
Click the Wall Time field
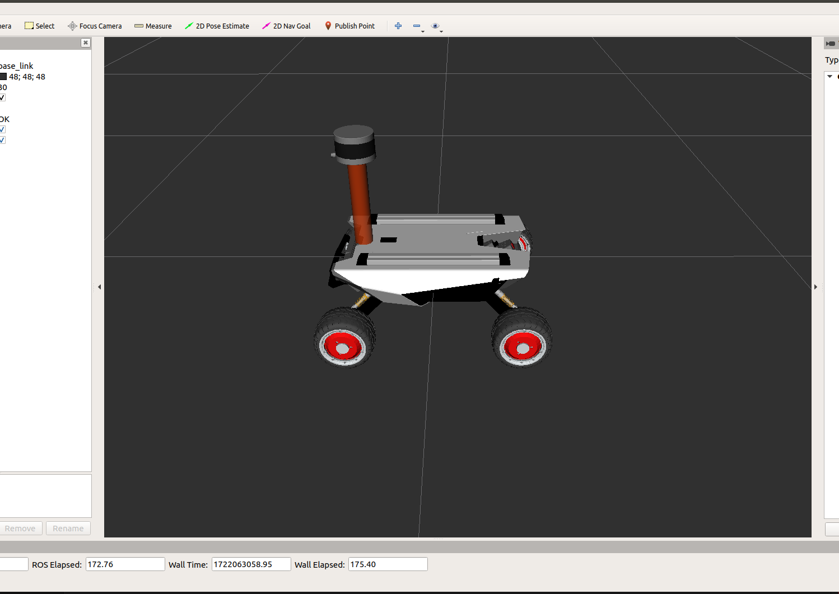(251, 564)
